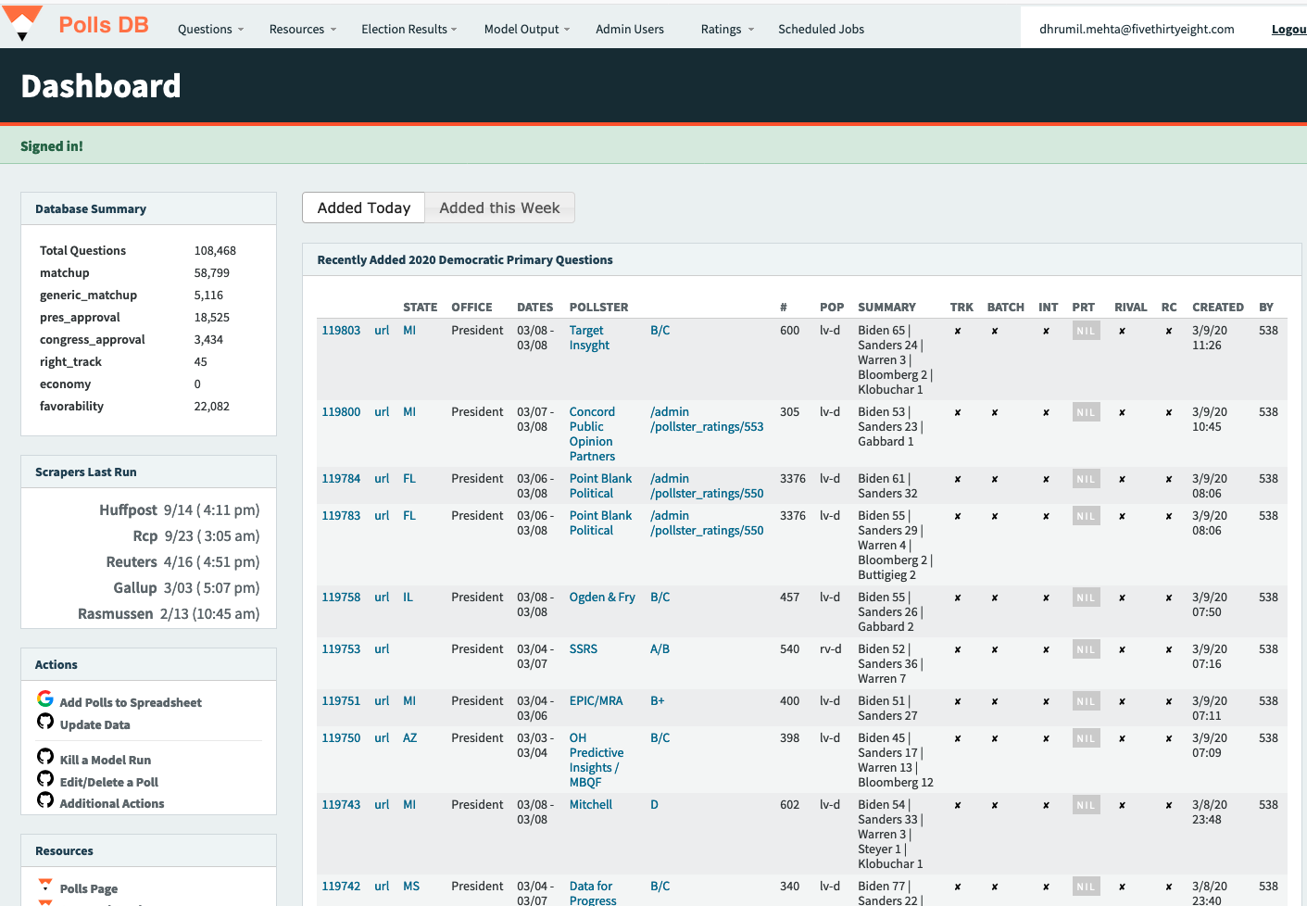Click GitHub icon next to Additional Actions
The image size is (1307, 906).
click(45, 799)
